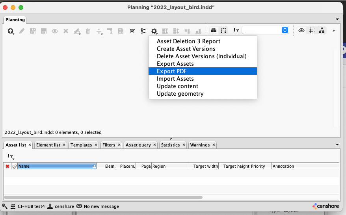The image size is (346, 215).
Task: Click the checkmark column header in asset table
Action: tap(15, 166)
